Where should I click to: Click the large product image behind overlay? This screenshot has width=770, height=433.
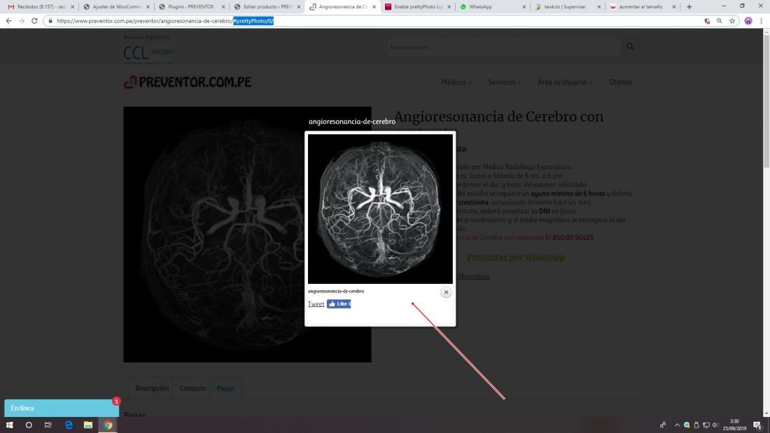coord(213,234)
